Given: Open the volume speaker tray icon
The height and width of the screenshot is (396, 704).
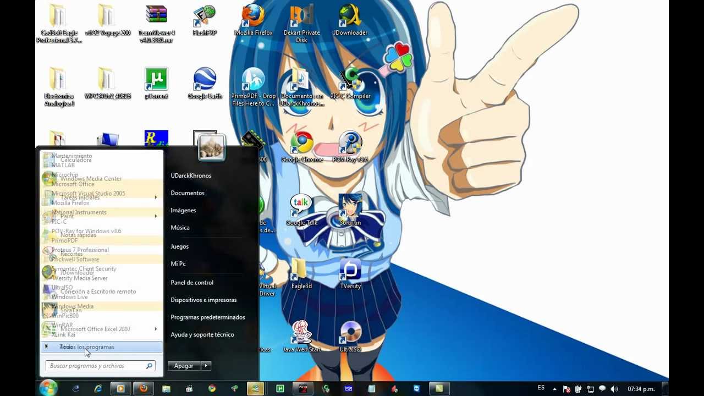Looking at the screenshot, I should pyautogui.click(x=614, y=389).
